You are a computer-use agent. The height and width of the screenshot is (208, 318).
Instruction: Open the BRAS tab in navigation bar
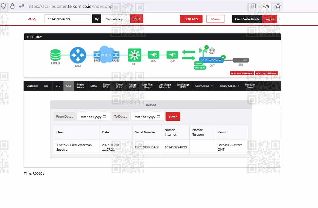pos(94,86)
